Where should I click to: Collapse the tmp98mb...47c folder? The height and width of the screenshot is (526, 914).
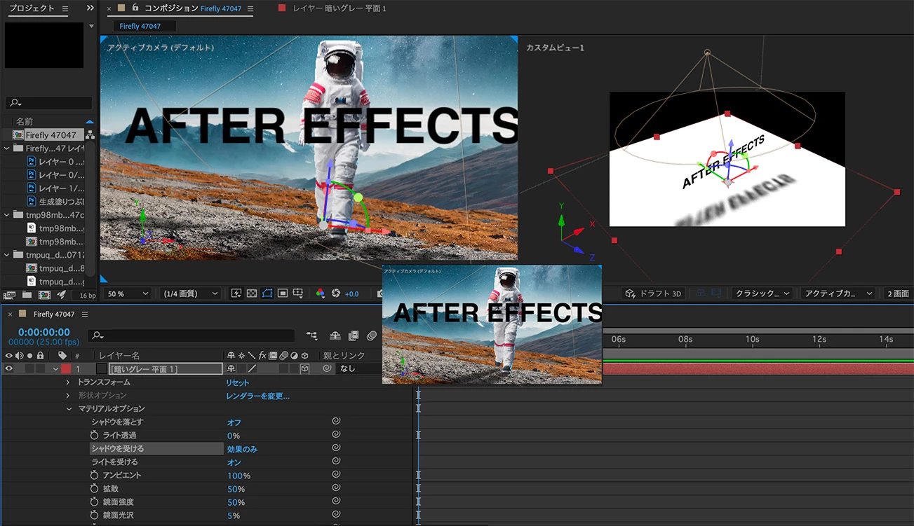tap(7, 215)
